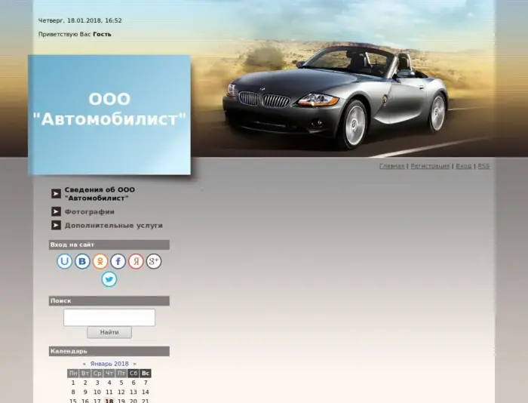Advance calendar to next month
The width and height of the screenshot is (528, 403).
134,364
